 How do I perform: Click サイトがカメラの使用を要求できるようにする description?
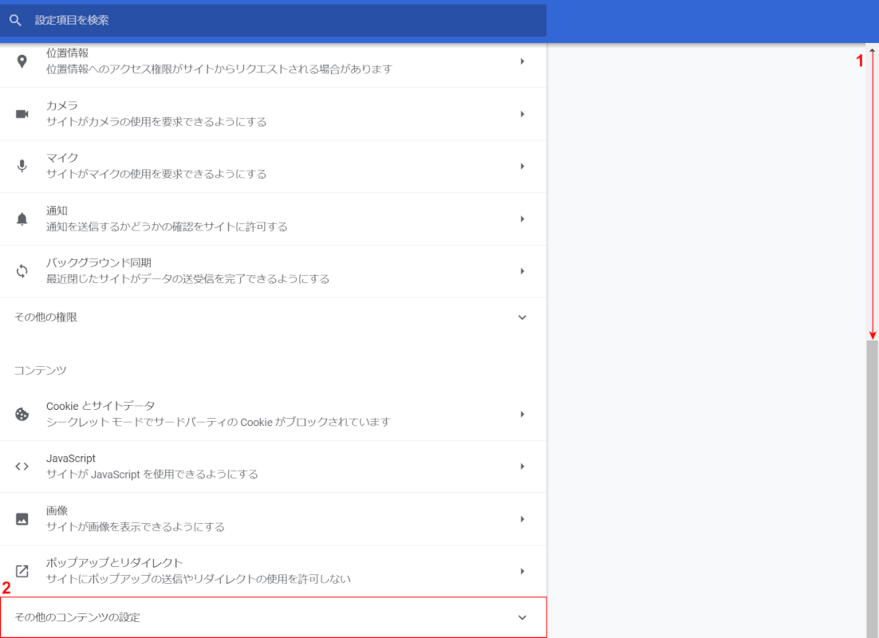156,122
